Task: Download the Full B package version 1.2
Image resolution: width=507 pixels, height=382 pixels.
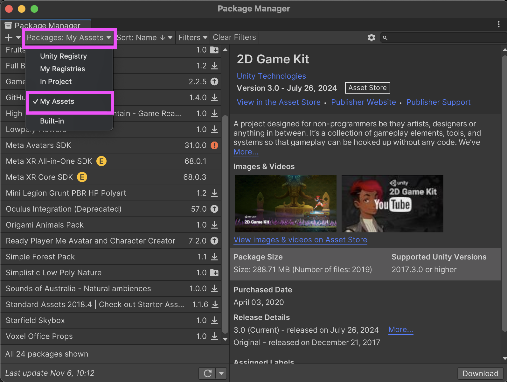Action: pyautogui.click(x=215, y=66)
